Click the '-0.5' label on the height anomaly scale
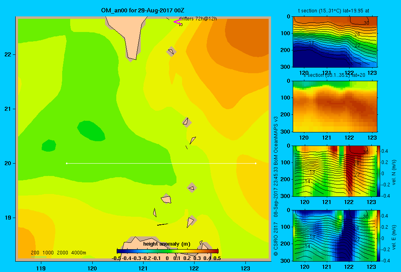This screenshot has width=401, height=272. point(116,258)
